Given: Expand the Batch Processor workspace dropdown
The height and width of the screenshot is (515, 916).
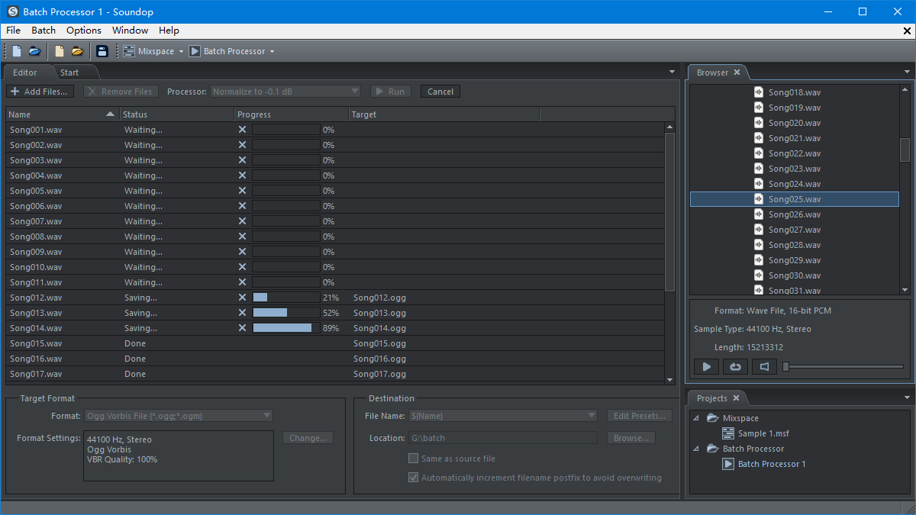Looking at the screenshot, I should coord(272,50).
